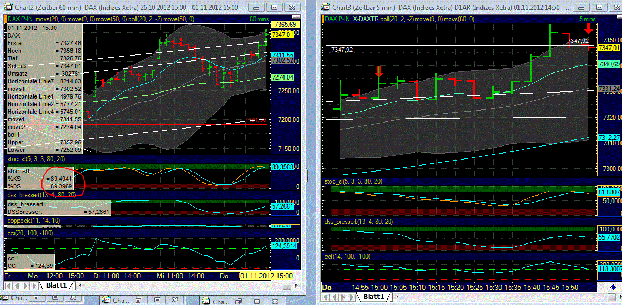The width and height of the screenshot is (622, 305).
Task: Jump to first sheet in Chart2
Action: pos(7,285)
